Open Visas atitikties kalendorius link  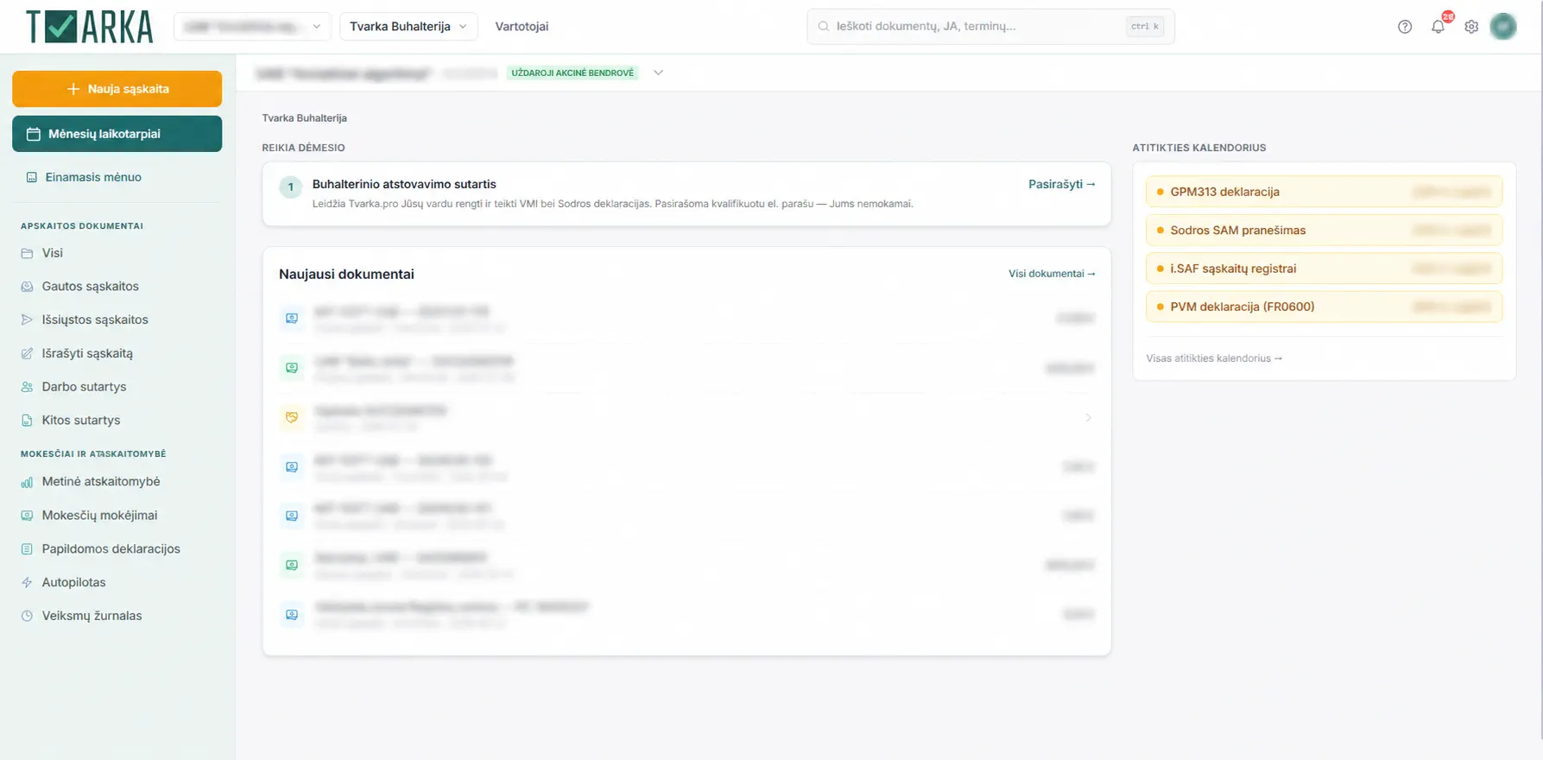[x=1214, y=358]
